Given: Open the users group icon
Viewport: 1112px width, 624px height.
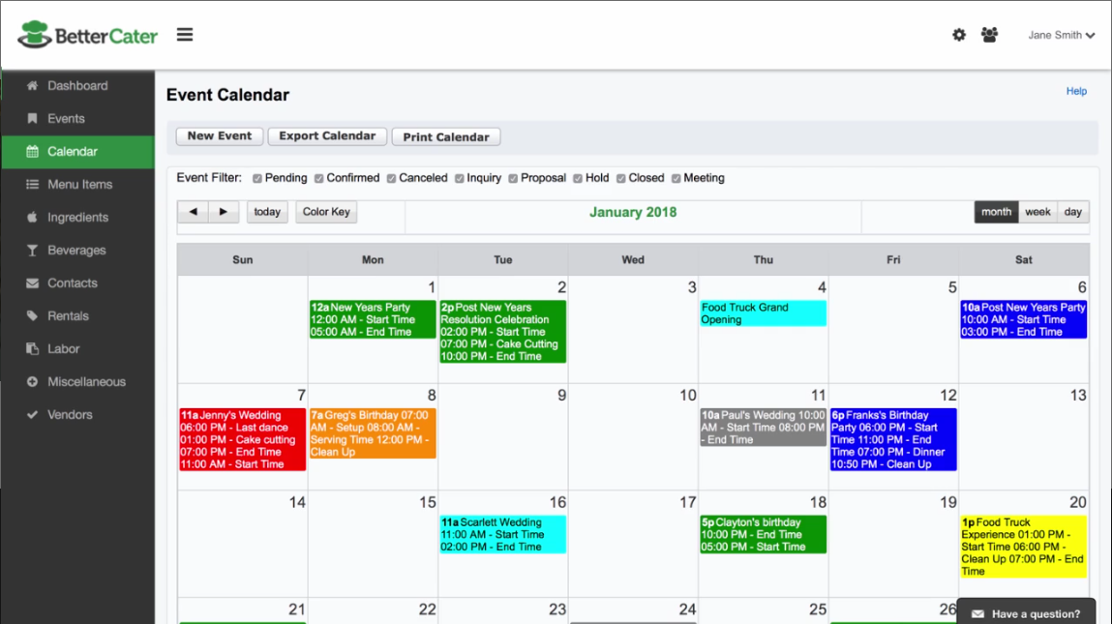Looking at the screenshot, I should click(989, 35).
